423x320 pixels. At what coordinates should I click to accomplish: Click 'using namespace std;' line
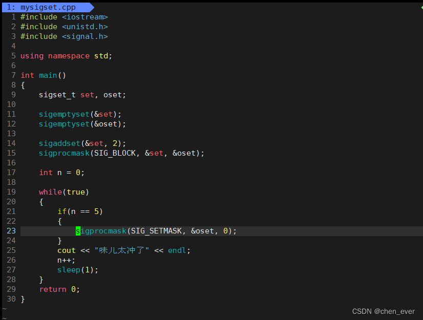pyautogui.click(x=67, y=56)
